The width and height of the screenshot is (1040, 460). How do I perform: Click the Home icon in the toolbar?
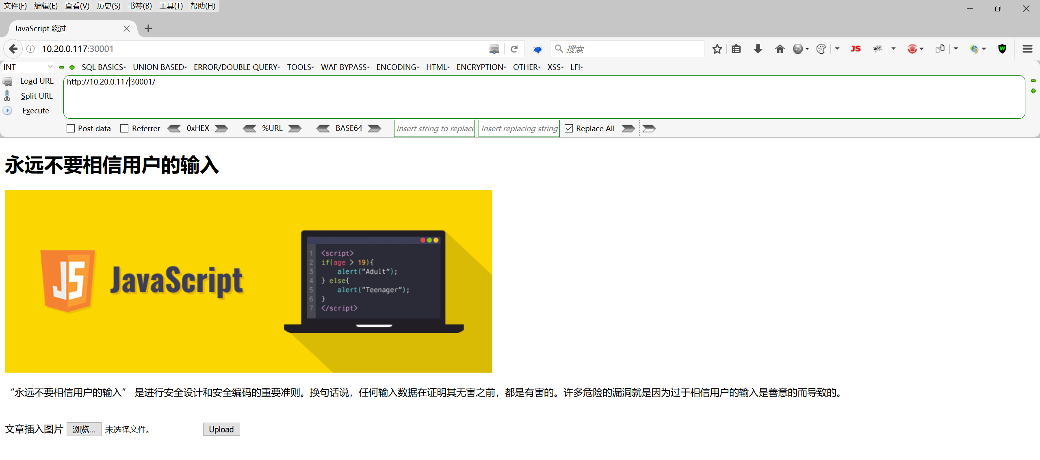tap(780, 48)
